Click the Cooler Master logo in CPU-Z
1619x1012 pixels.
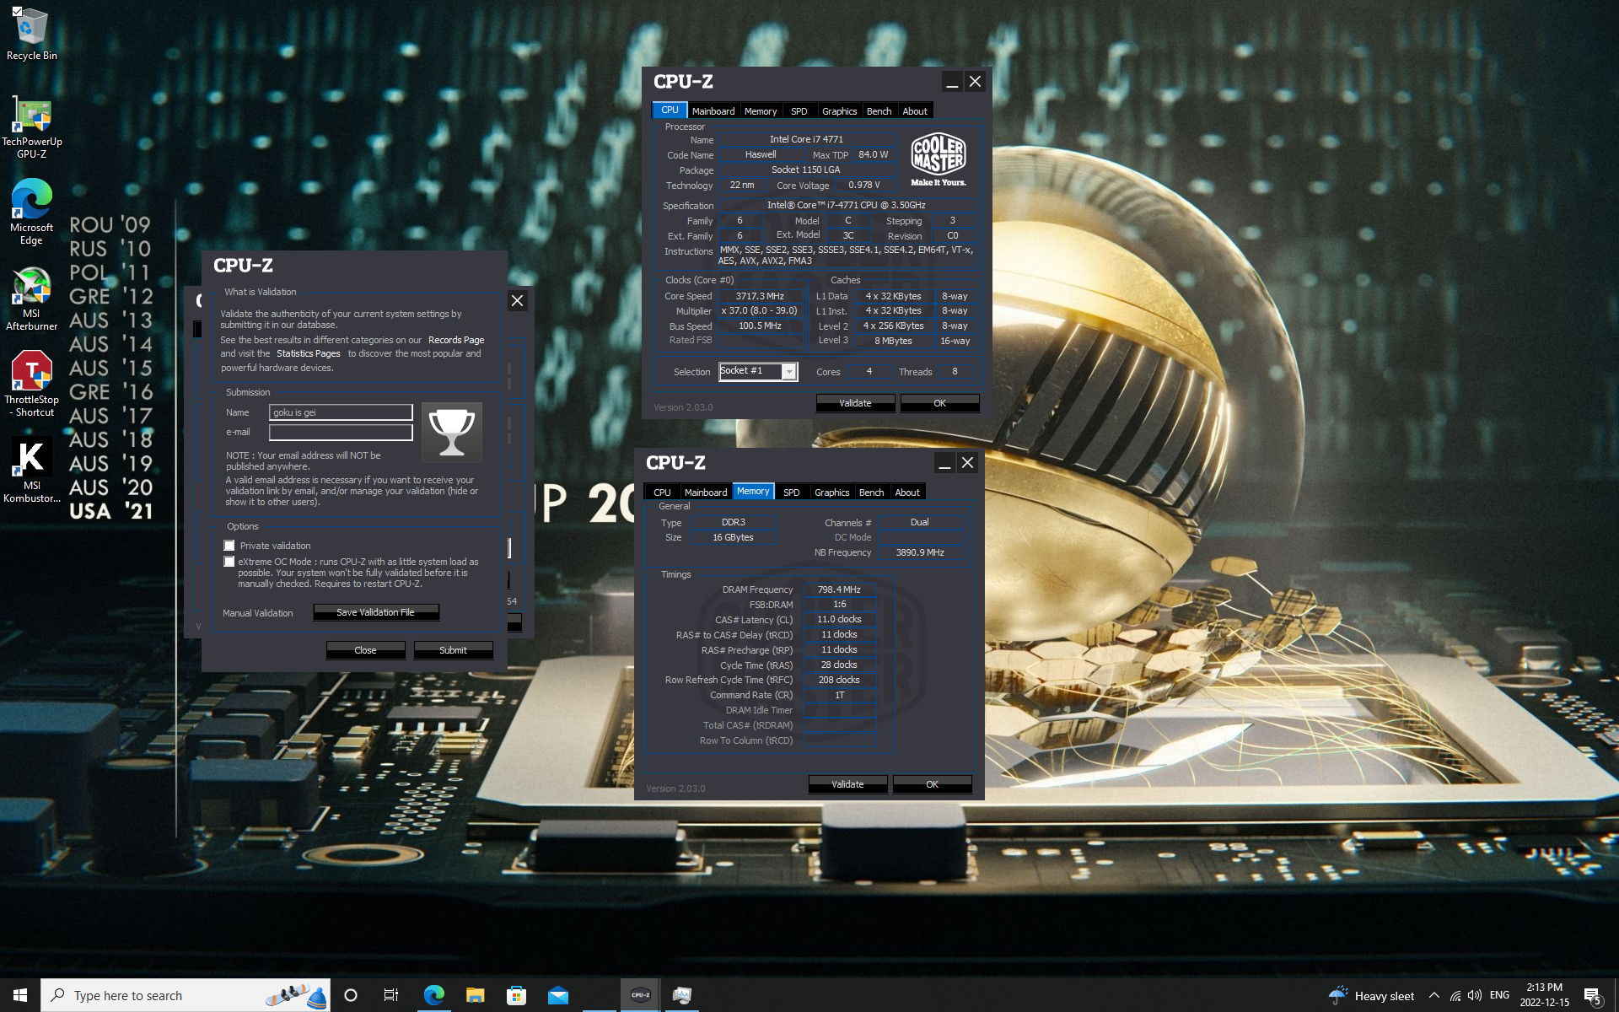pos(939,159)
